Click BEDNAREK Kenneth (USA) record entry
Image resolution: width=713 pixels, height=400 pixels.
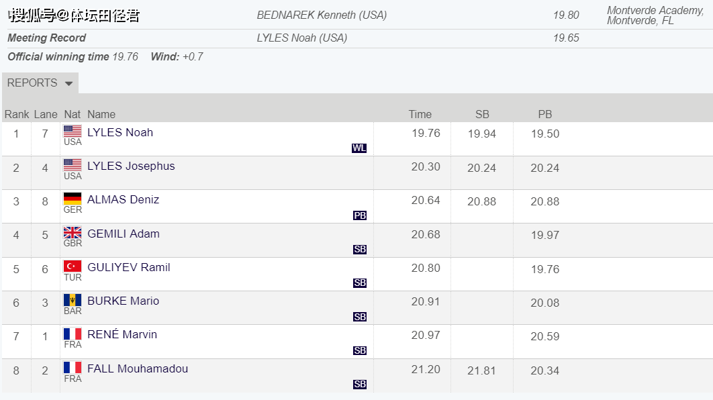[x=322, y=15]
